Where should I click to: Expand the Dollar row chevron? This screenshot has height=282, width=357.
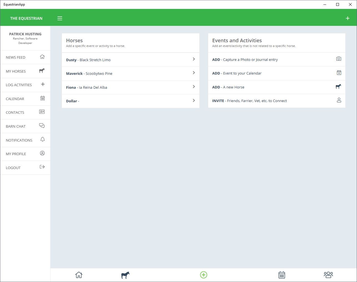(x=194, y=100)
